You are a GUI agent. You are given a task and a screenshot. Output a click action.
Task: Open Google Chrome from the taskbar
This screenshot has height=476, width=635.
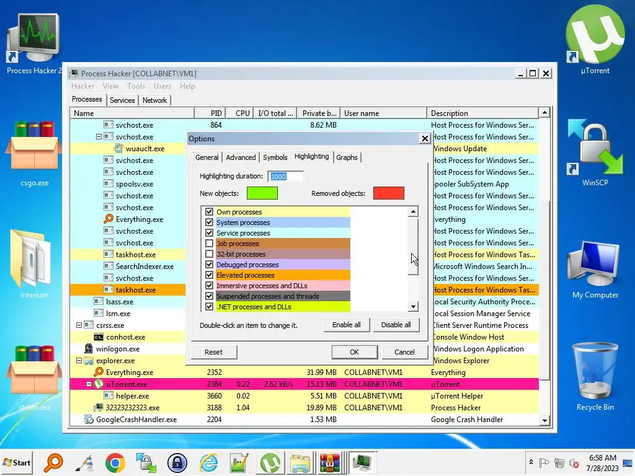tap(115, 462)
